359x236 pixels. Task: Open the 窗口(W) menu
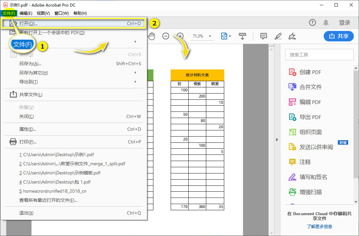[62, 13]
